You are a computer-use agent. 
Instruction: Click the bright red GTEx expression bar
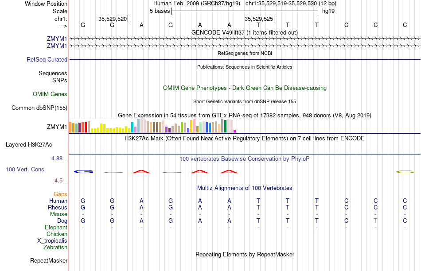[x=86, y=127]
